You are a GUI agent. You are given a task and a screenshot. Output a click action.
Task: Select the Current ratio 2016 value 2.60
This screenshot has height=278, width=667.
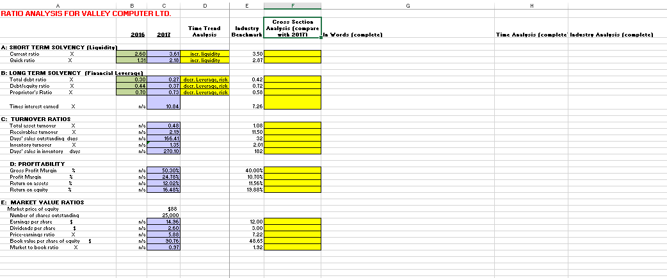tap(131, 54)
